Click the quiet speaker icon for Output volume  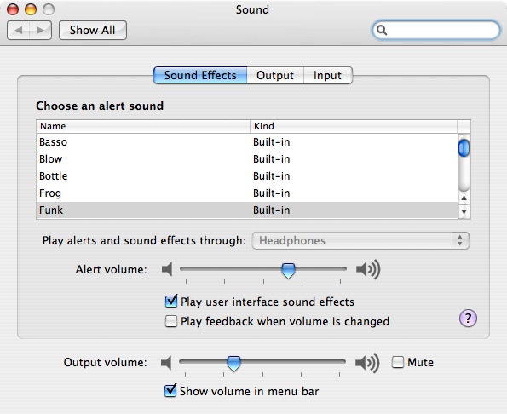coord(166,362)
